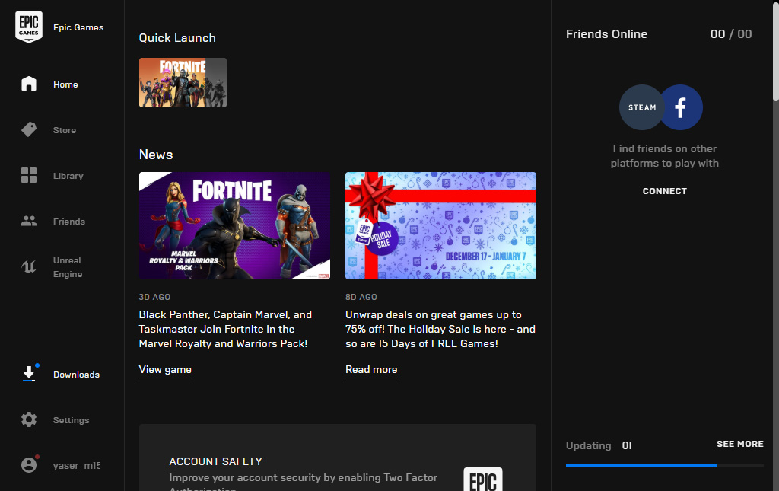Screen dimensions: 779x491
Task: Open the Settings label in sidebar
Action: coord(71,420)
